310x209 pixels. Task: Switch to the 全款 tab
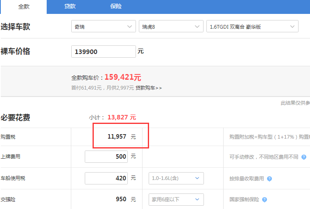pos(24,7)
